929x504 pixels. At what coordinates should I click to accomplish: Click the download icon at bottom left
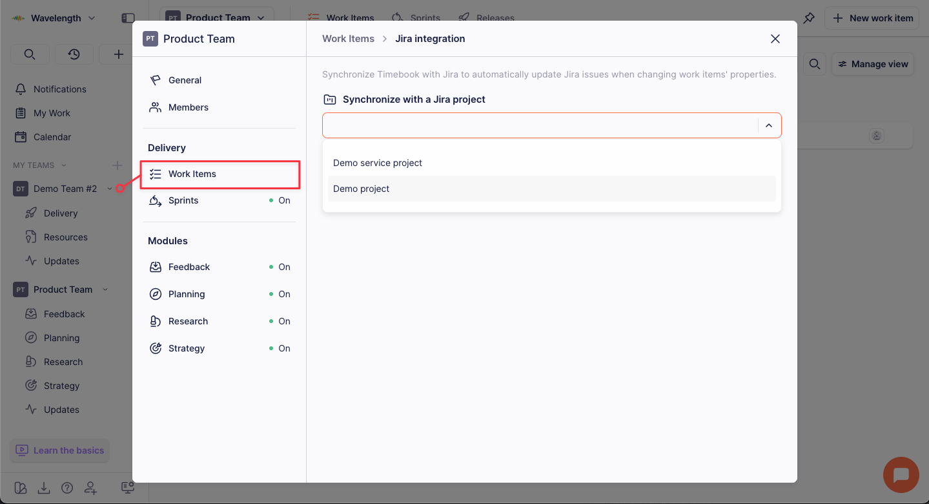[x=44, y=488]
